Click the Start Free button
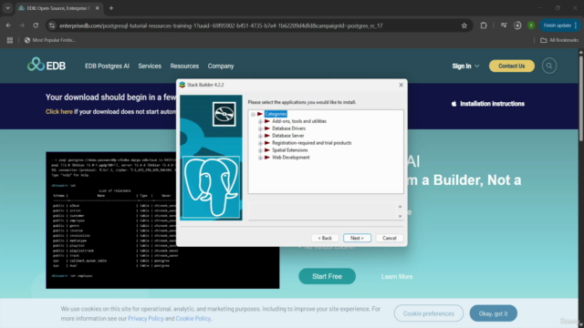Viewport: 584px width, 328px height. tap(327, 276)
